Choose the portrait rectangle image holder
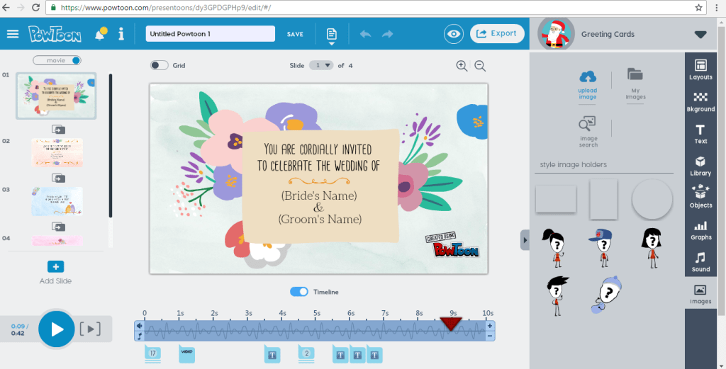The image size is (726, 369). (603, 199)
